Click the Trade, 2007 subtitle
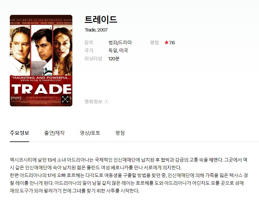Screen dimensions: 259x205 96,30
